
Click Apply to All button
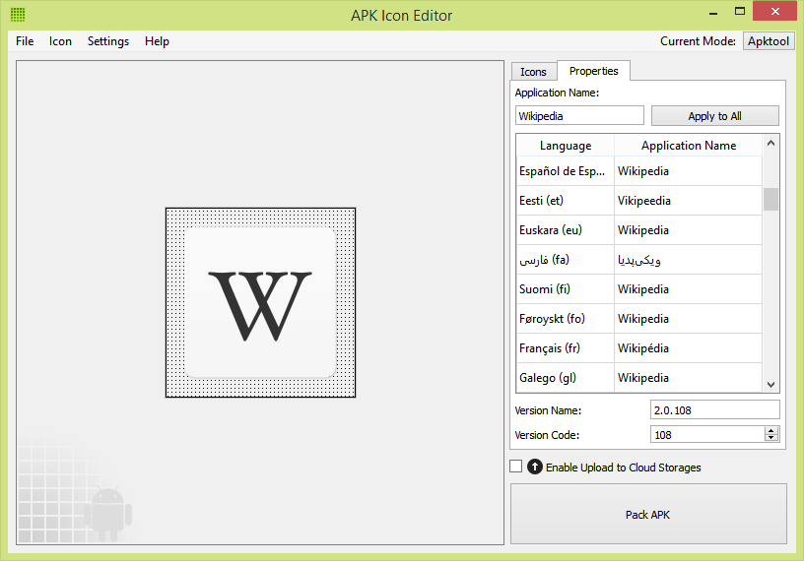pyautogui.click(x=714, y=116)
